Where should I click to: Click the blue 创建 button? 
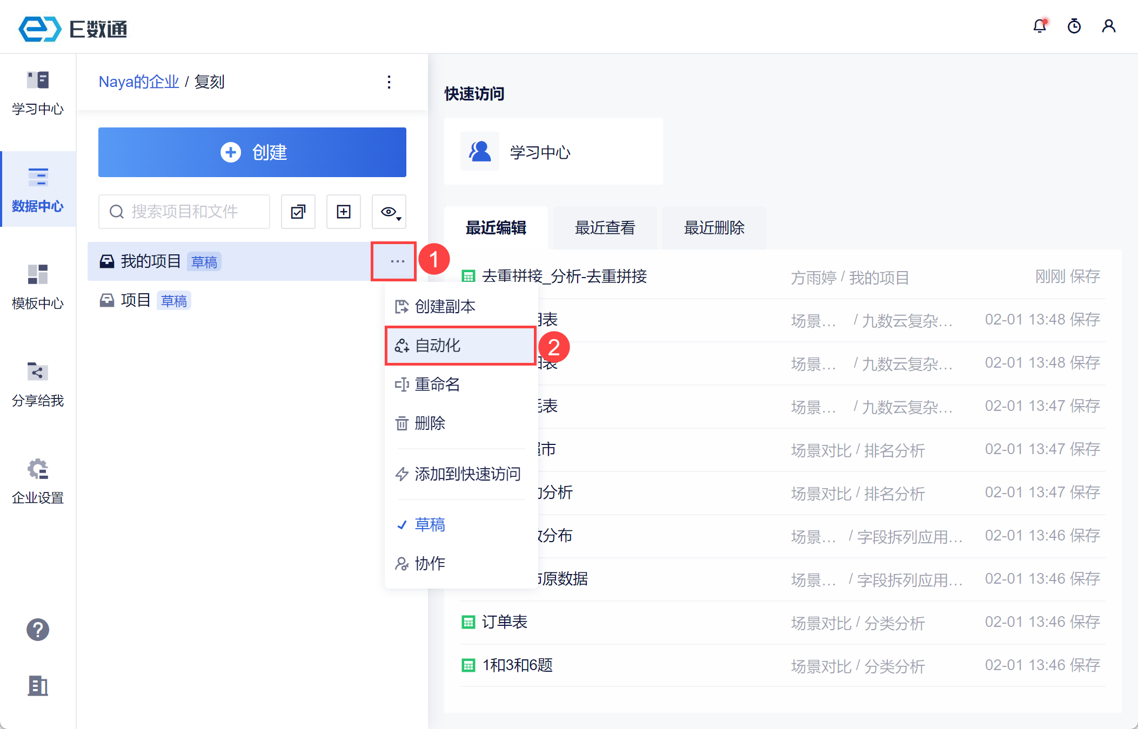(x=252, y=152)
